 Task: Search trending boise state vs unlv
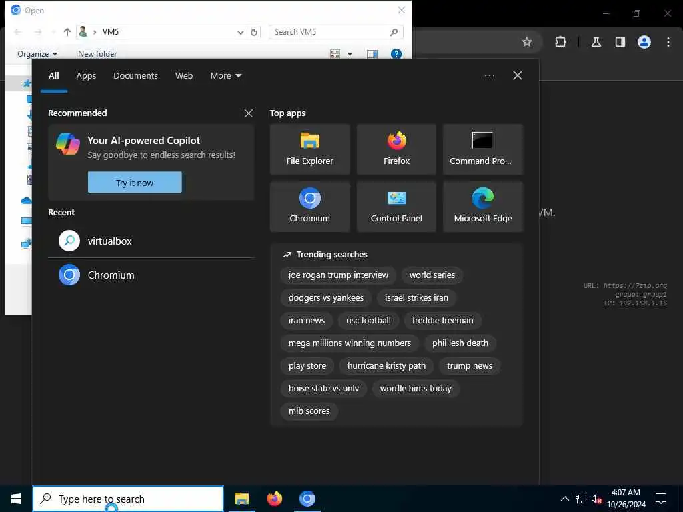coord(323,389)
